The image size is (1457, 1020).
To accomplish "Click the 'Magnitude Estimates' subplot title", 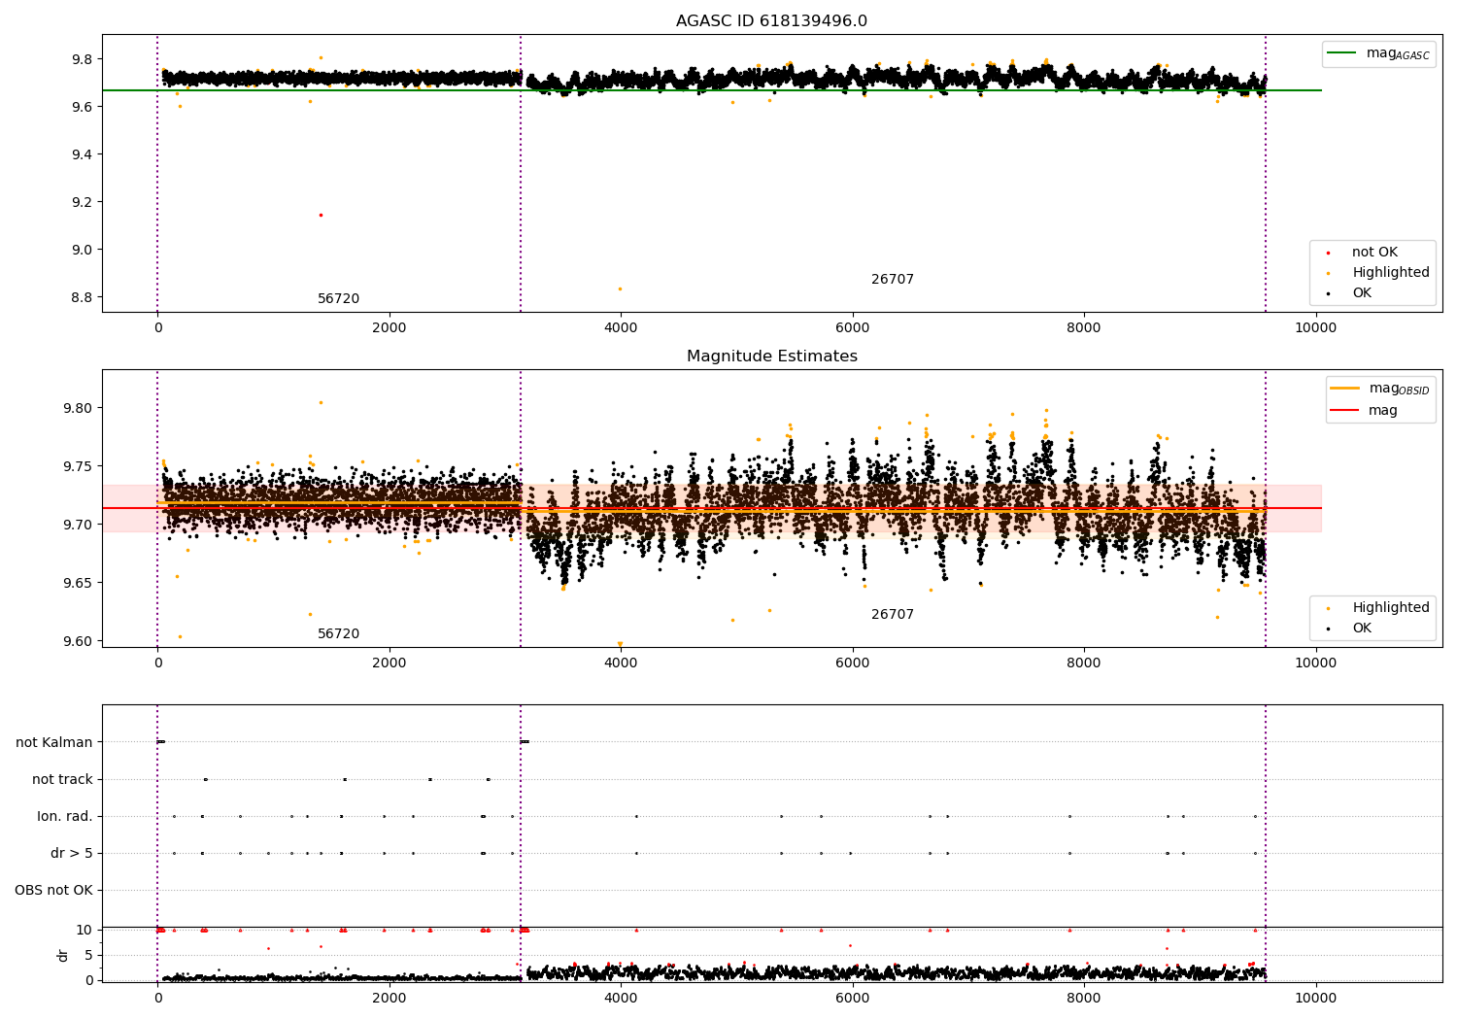I will pos(771,357).
